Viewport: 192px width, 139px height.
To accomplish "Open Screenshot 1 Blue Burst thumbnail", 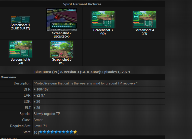I will [20, 20].
